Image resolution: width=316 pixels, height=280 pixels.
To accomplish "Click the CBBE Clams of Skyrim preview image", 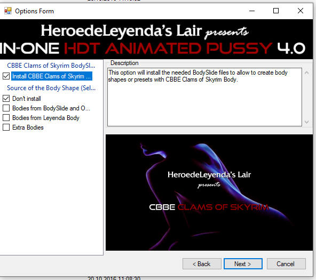I will (x=209, y=193).
